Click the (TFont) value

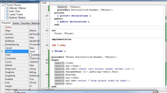pyautogui.click(x=33, y=83)
